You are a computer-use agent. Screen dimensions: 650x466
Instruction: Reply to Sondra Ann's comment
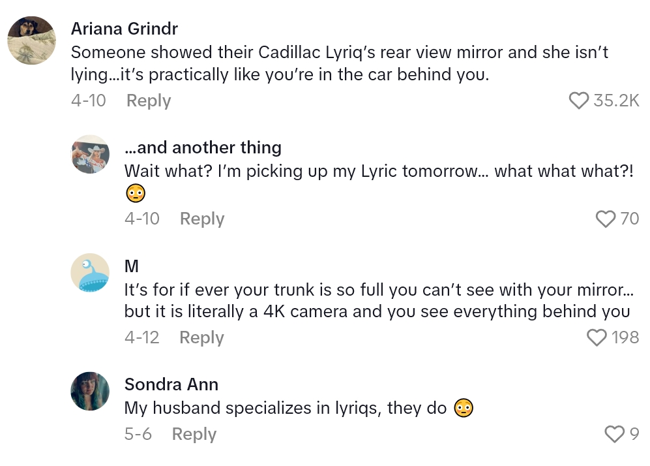click(194, 434)
